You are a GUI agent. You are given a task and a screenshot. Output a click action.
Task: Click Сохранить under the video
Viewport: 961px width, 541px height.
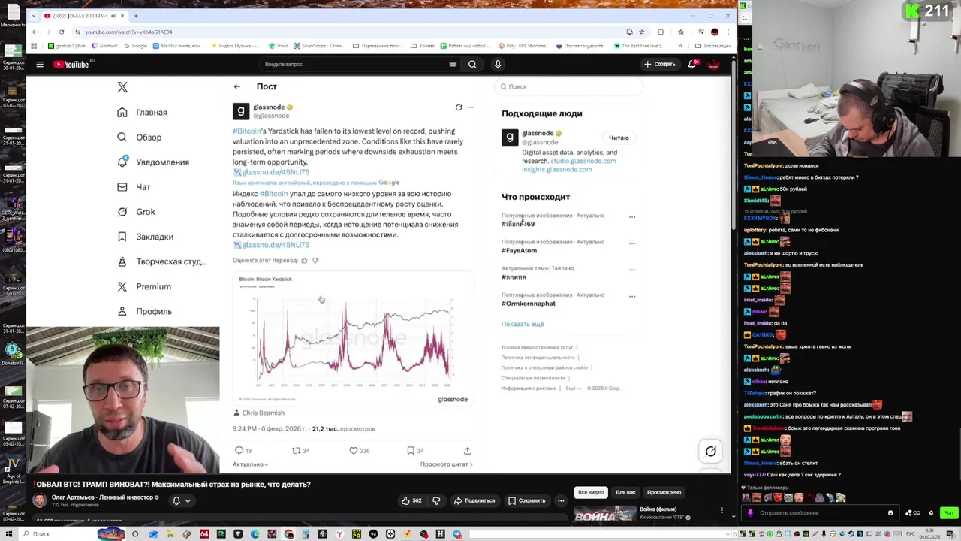(x=526, y=500)
